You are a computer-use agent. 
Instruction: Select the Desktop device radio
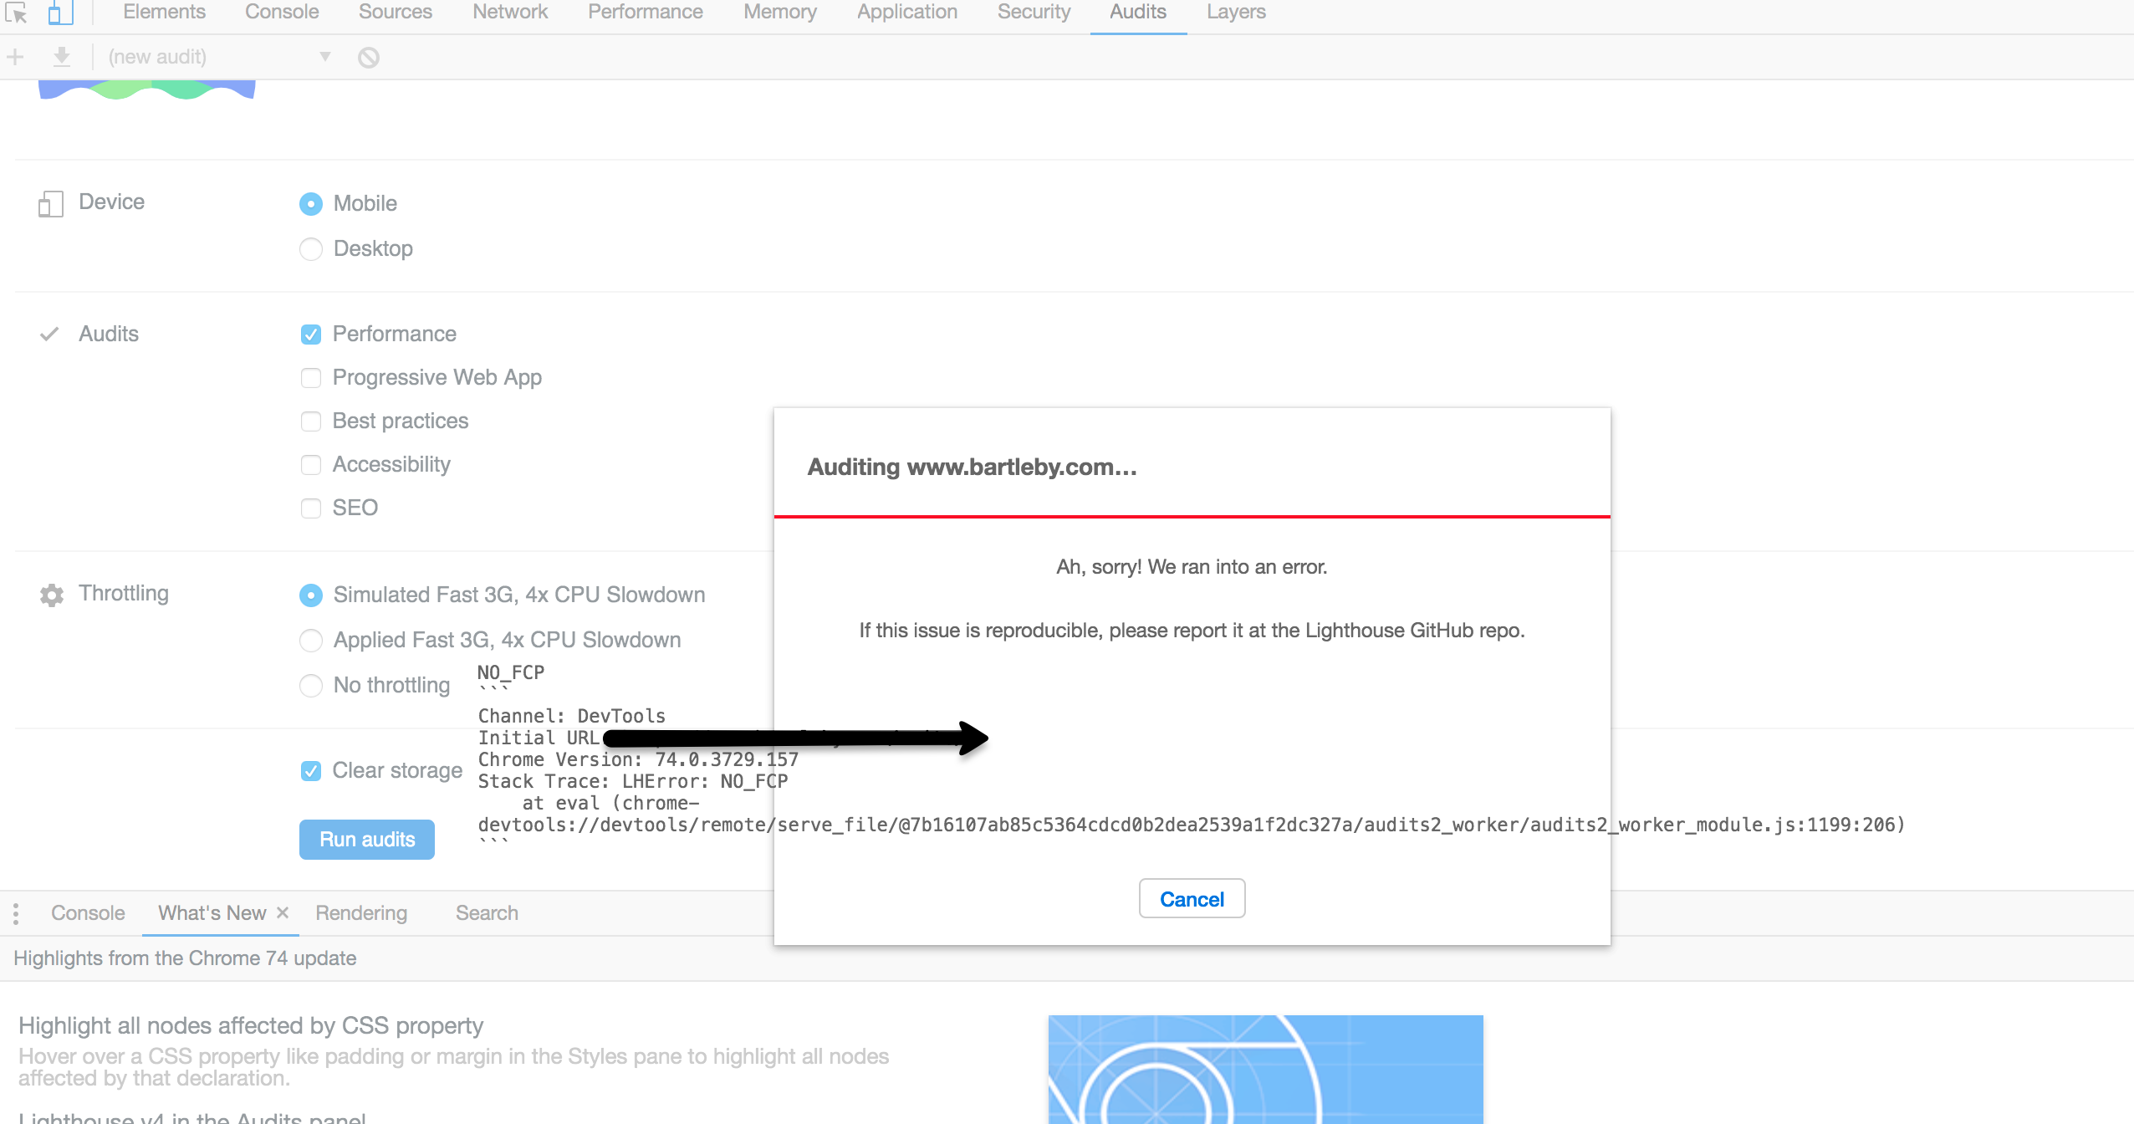(311, 249)
